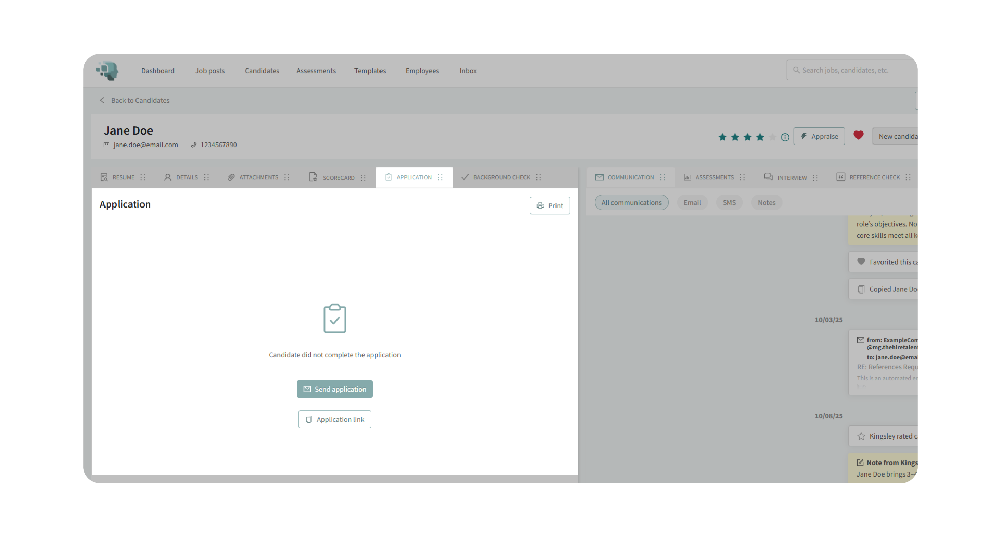Click the email envelope icon by jane.doe@email.com
The image size is (1001, 537).
[x=106, y=145]
